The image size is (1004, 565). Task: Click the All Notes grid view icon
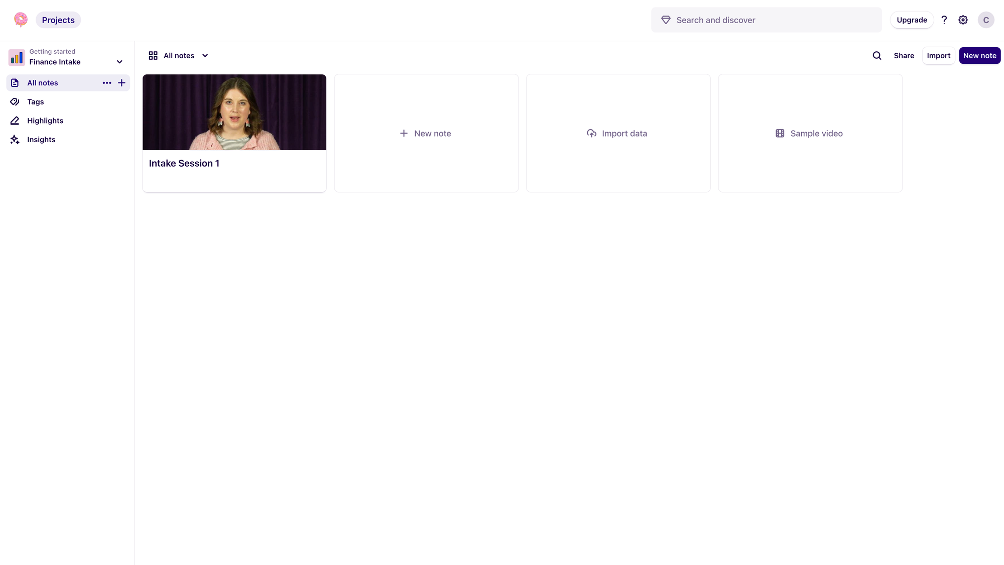coord(153,55)
